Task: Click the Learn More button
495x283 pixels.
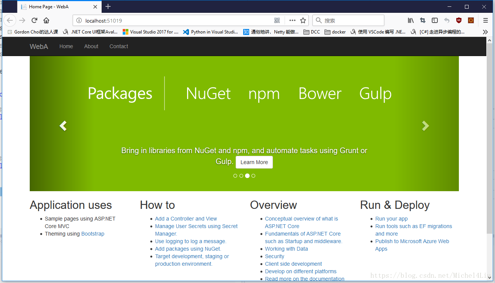Action: (254, 162)
